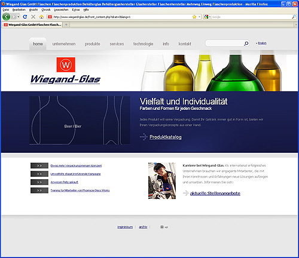Image resolution: width=299 pixels, height=258 pixels.
Task: Open the Bearbeiten menu
Action: (19, 10)
